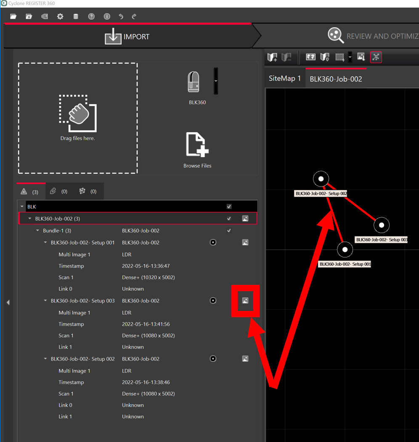Collapse the Bundle-1 tree node
Image resolution: width=419 pixels, height=442 pixels.
click(38, 231)
